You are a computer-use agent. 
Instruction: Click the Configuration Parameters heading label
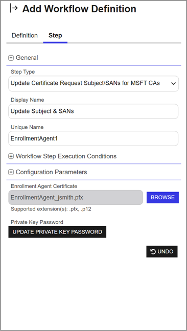pyautogui.click(x=51, y=172)
